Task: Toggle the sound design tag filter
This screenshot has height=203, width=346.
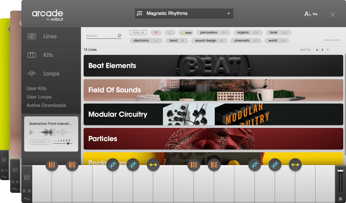Action: pyautogui.click(x=209, y=40)
